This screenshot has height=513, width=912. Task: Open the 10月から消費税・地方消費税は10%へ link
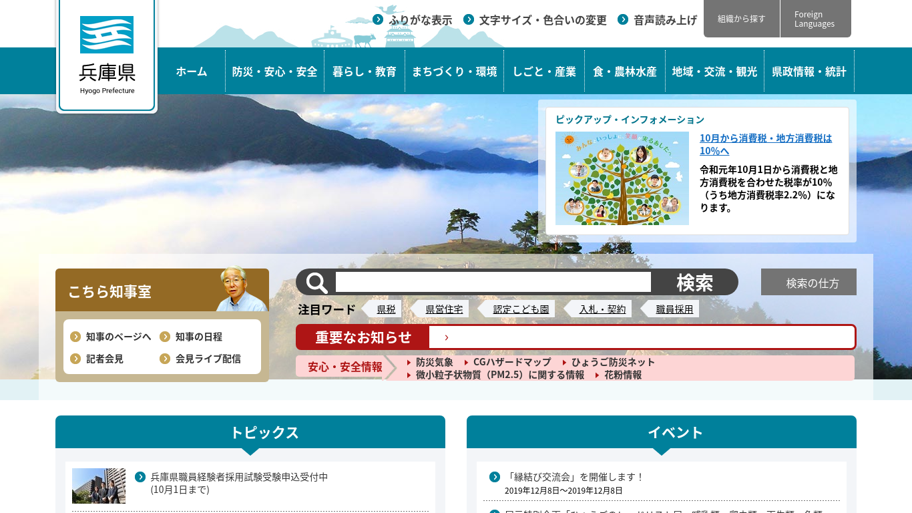click(x=766, y=144)
